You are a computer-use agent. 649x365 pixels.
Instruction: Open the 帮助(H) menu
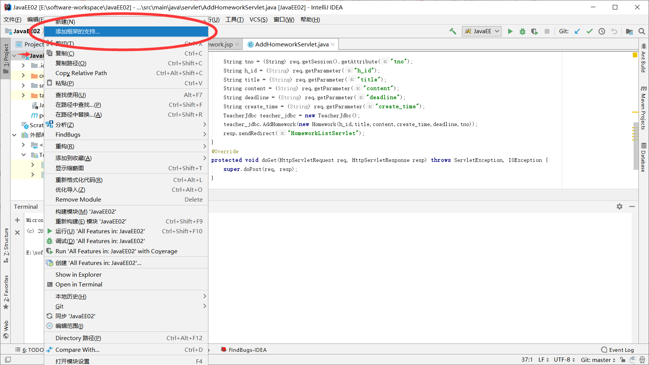pyautogui.click(x=310, y=20)
